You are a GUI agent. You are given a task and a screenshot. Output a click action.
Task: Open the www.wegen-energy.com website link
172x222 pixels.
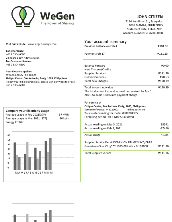tap(42, 44)
